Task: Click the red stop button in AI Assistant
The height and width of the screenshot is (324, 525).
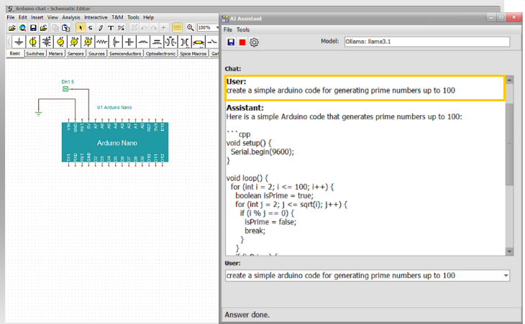Action: pos(242,42)
